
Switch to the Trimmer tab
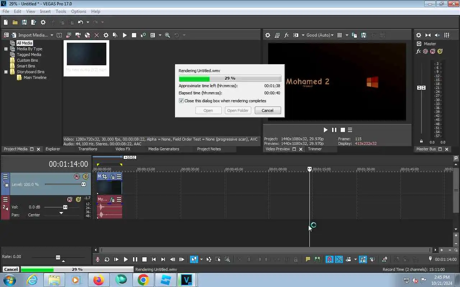tap(315, 149)
